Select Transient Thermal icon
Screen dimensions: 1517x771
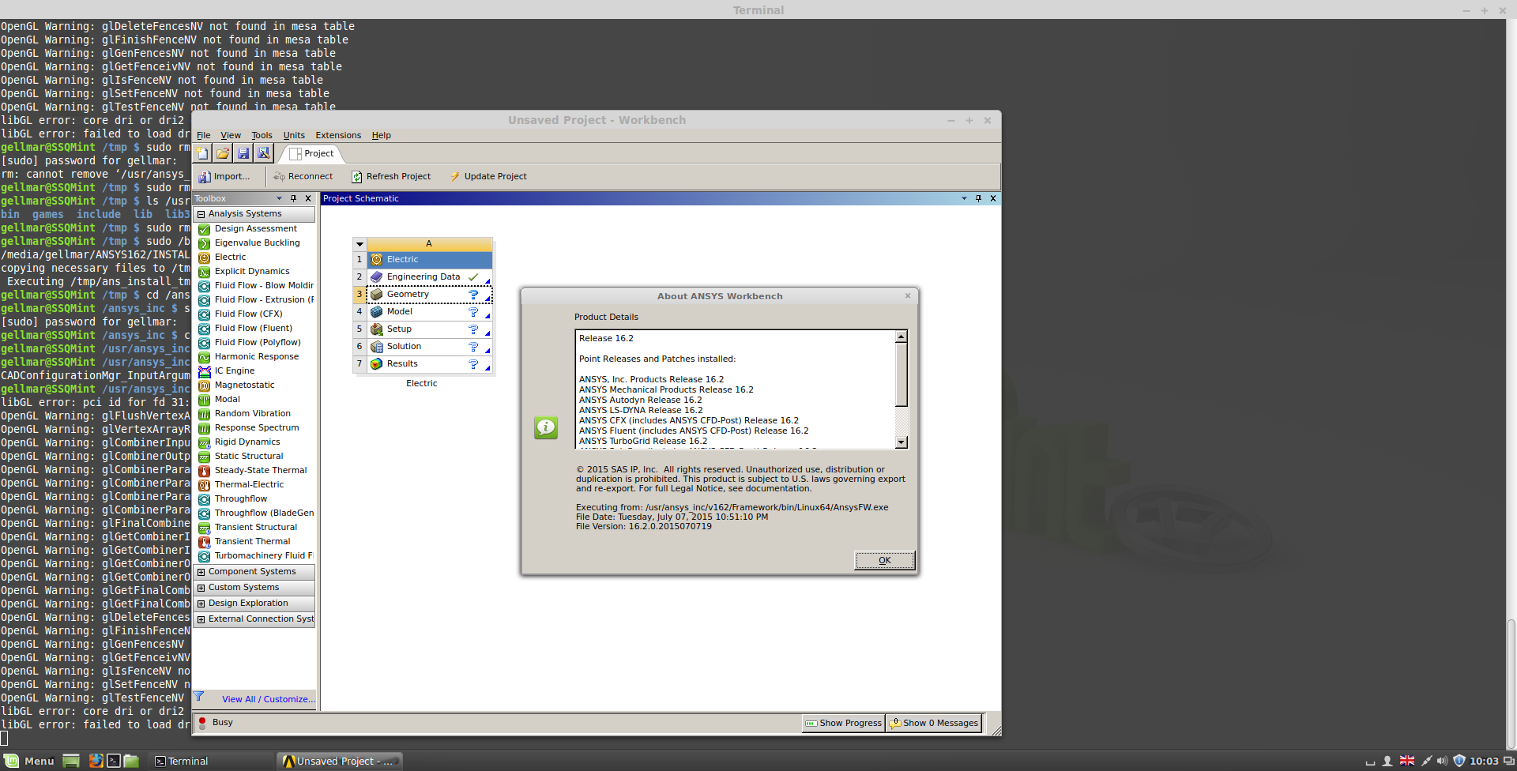(204, 542)
